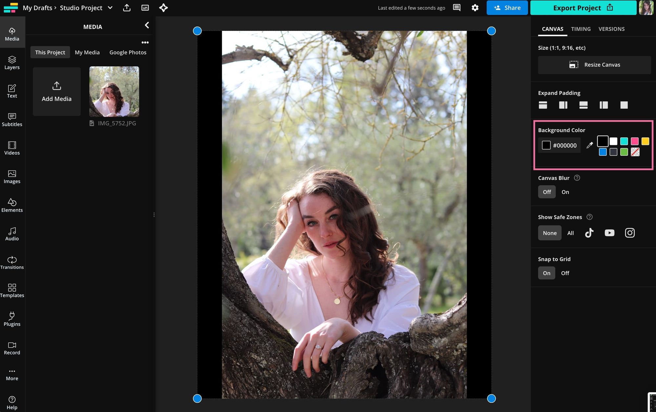The height and width of the screenshot is (412, 656).
Task: Open the Layers sidebar panel
Action: click(x=12, y=62)
